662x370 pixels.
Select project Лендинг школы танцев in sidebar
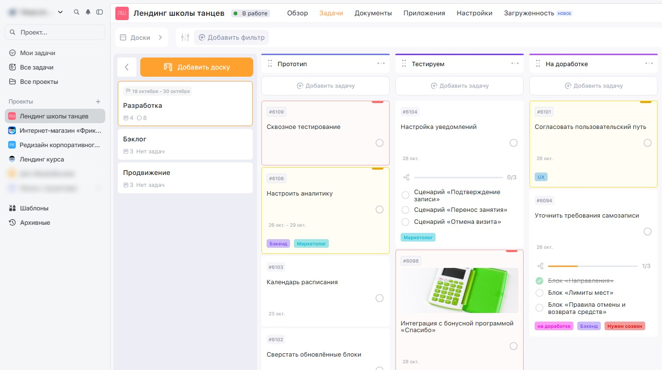[55, 116]
